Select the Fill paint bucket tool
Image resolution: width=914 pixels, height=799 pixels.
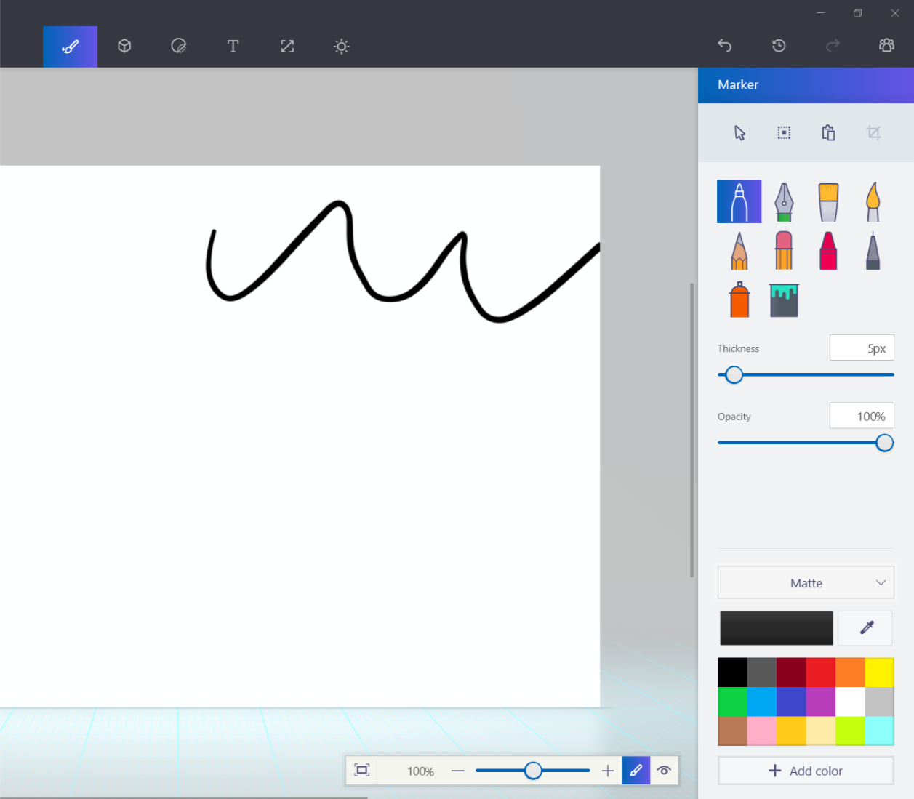pyautogui.click(x=784, y=300)
